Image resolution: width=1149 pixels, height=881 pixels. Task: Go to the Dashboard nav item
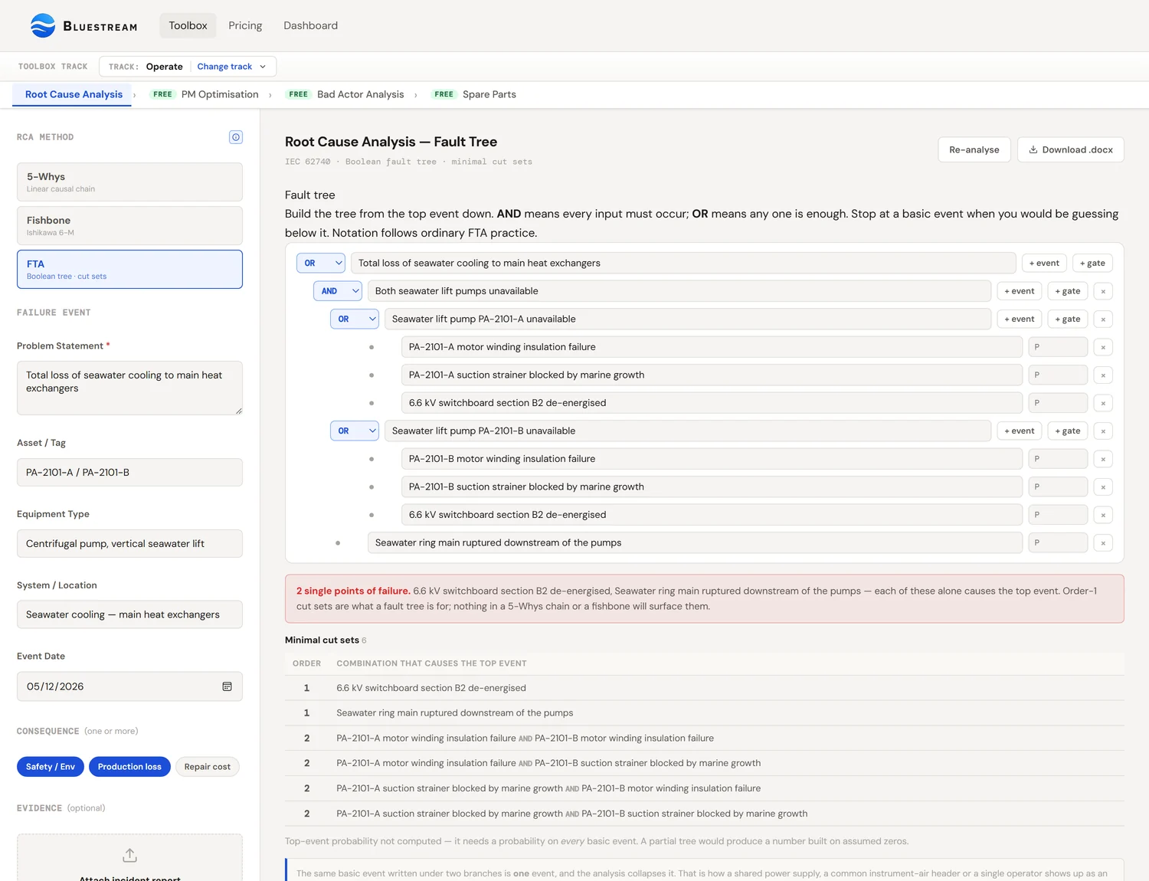pyautogui.click(x=310, y=25)
